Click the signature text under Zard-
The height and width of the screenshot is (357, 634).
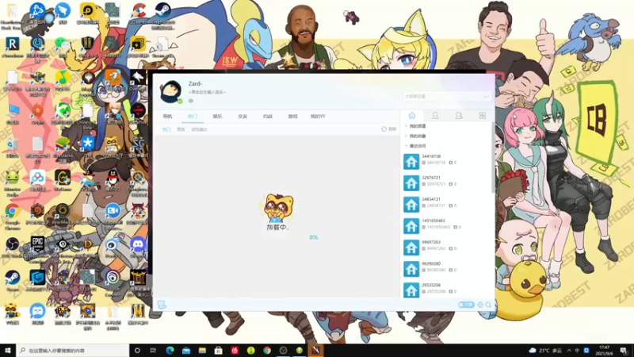tap(207, 92)
